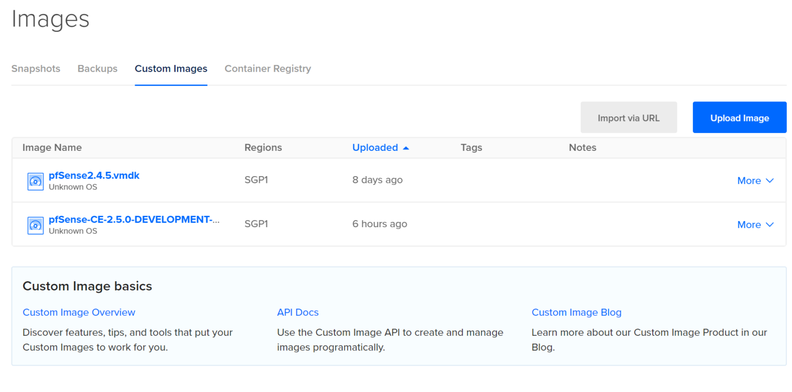The image size is (792, 392).
Task: Click the 'Images' page title
Action: [51, 19]
